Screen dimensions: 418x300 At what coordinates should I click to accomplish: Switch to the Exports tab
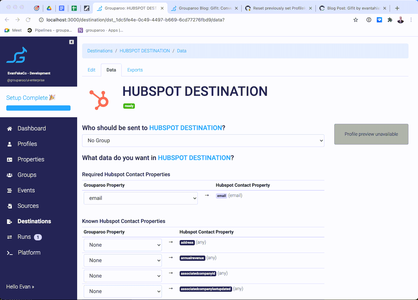point(135,70)
